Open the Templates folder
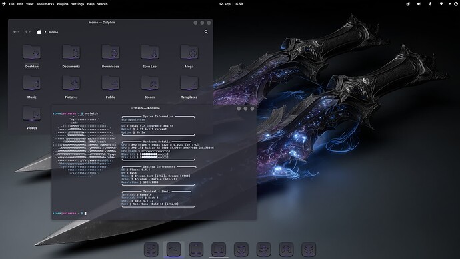 click(x=189, y=87)
